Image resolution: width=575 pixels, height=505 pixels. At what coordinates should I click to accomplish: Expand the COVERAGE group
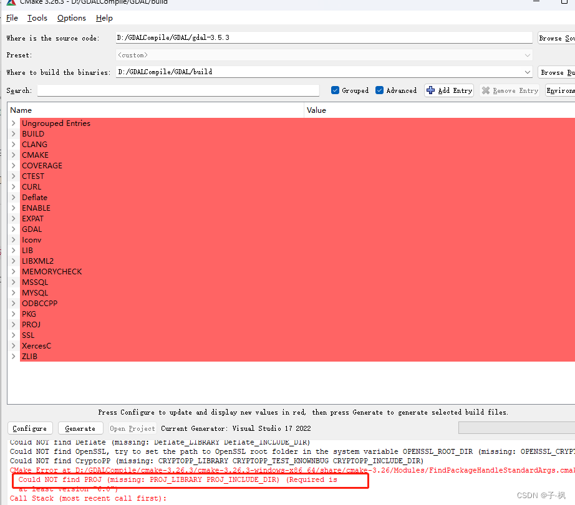point(14,166)
